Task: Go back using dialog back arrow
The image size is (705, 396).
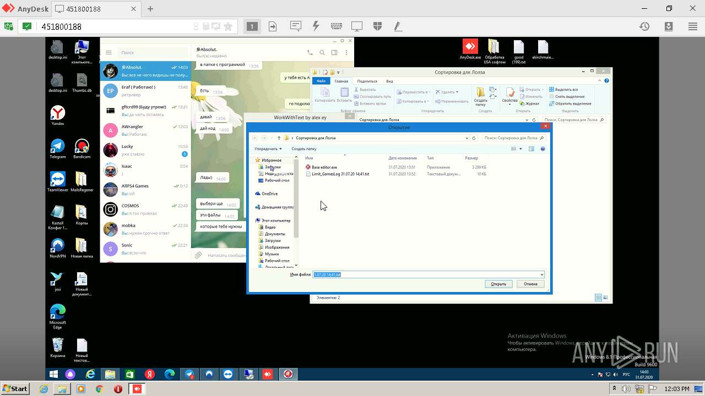Action: 255,138
